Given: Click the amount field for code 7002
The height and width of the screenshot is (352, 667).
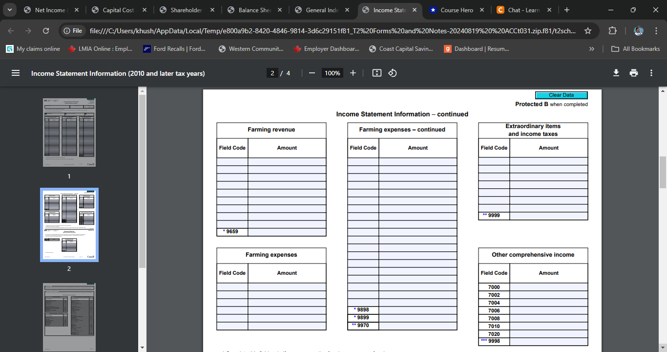Looking at the screenshot, I should tap(549, 295).
